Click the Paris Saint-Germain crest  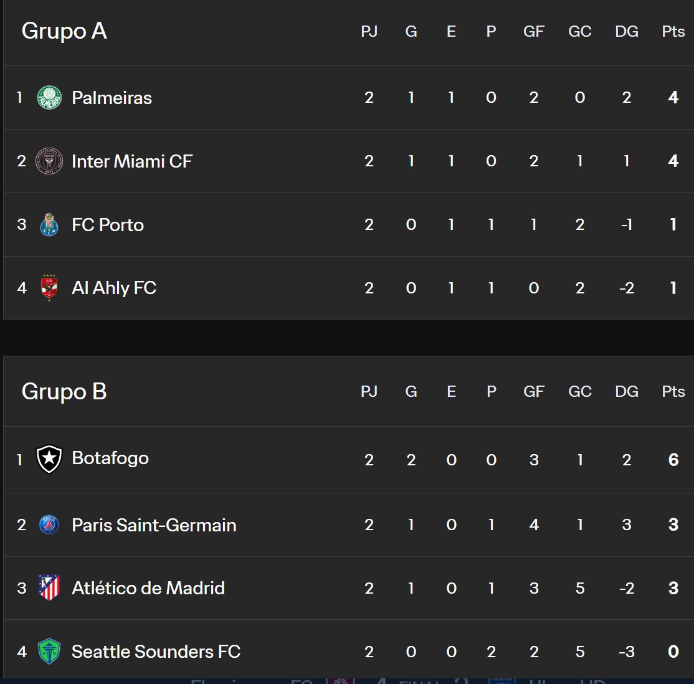coord(49,525)
